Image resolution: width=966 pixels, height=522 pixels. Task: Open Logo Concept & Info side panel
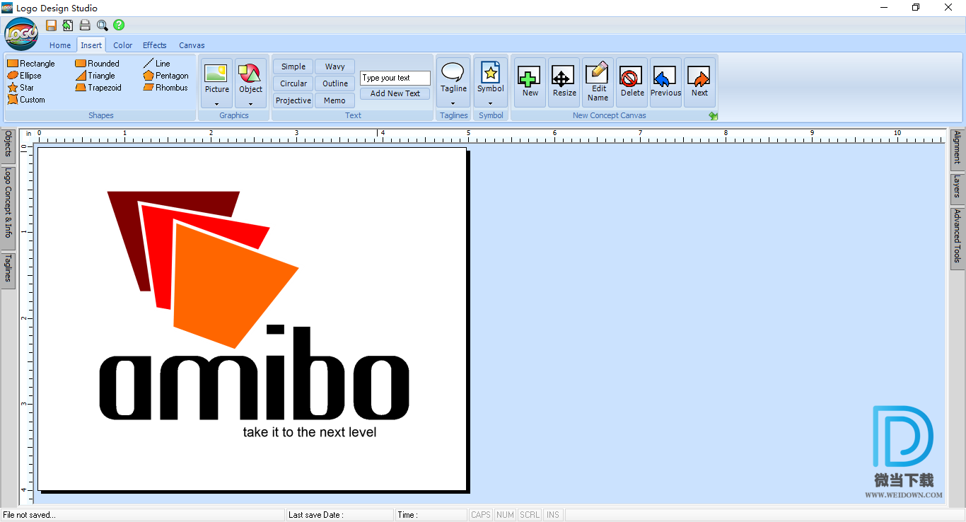(x=8, y=208)
